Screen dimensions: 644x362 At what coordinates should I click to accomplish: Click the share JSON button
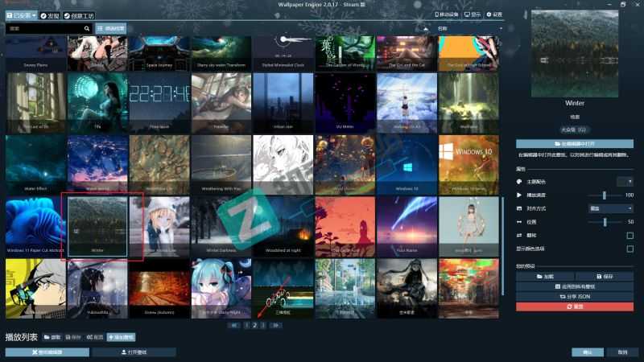[x=574, y=297]
